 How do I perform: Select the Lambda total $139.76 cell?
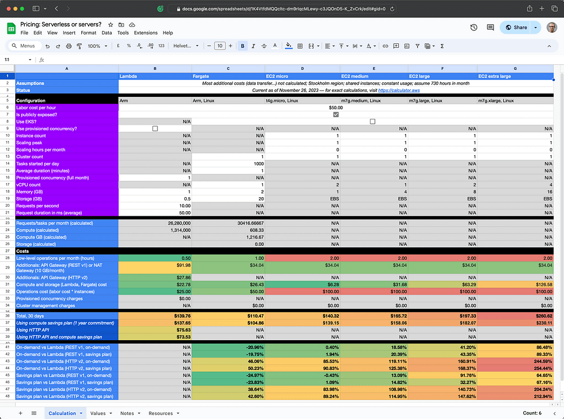pos(155,316)
